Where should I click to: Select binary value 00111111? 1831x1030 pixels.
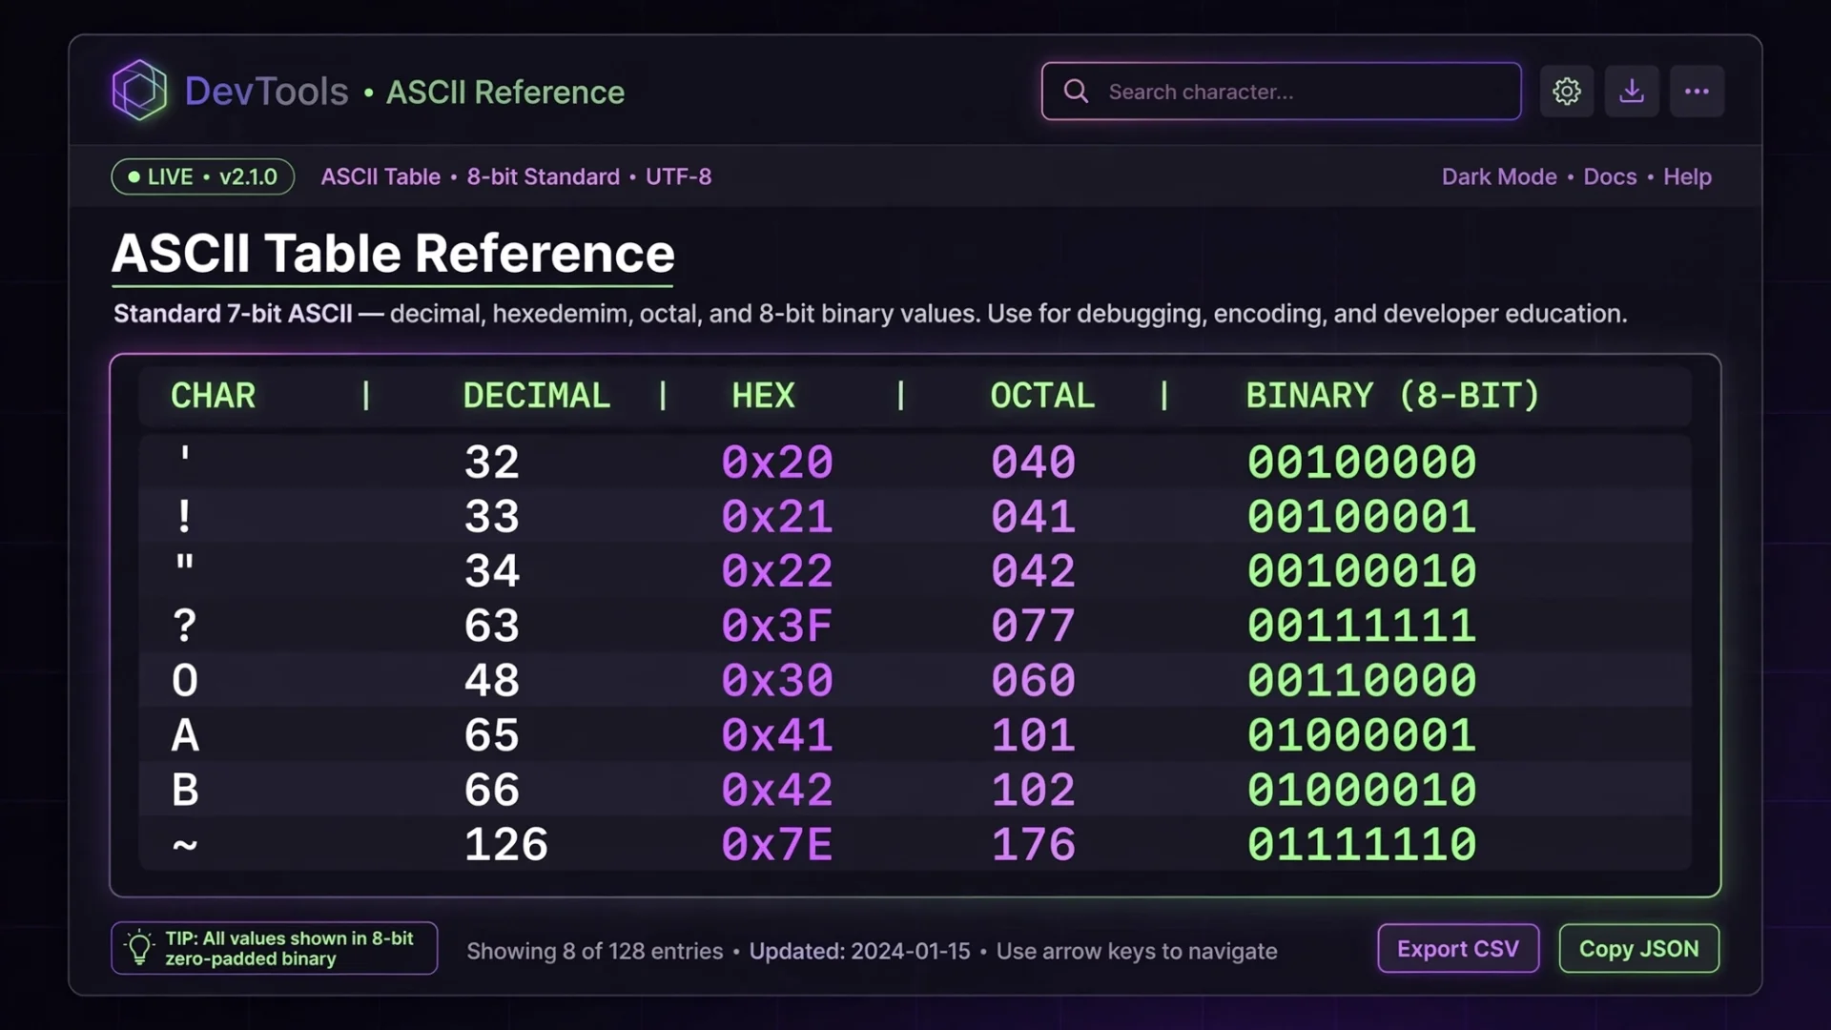[x=1362, y=627]
